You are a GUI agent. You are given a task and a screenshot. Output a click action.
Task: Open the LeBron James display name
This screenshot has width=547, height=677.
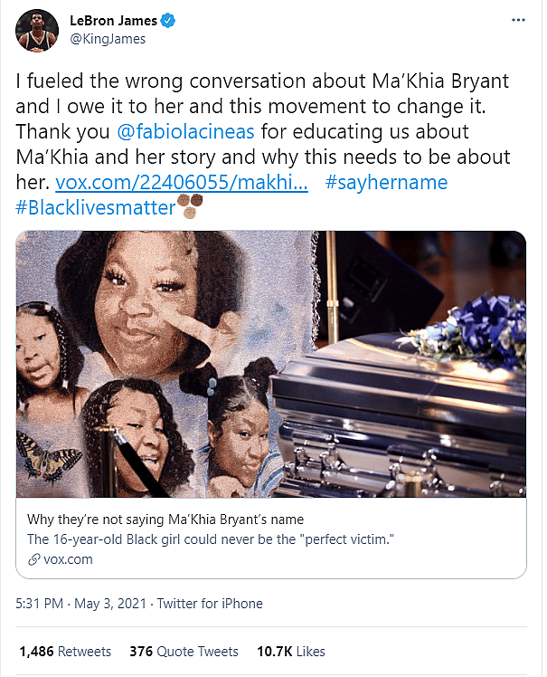(x=113, y=20)
